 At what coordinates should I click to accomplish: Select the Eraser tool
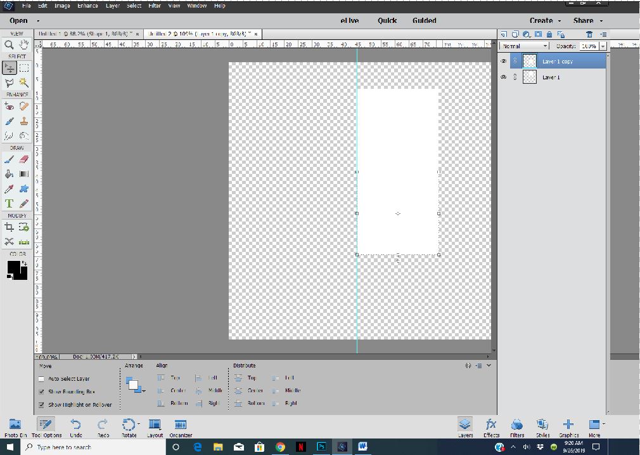click(24, 159)
